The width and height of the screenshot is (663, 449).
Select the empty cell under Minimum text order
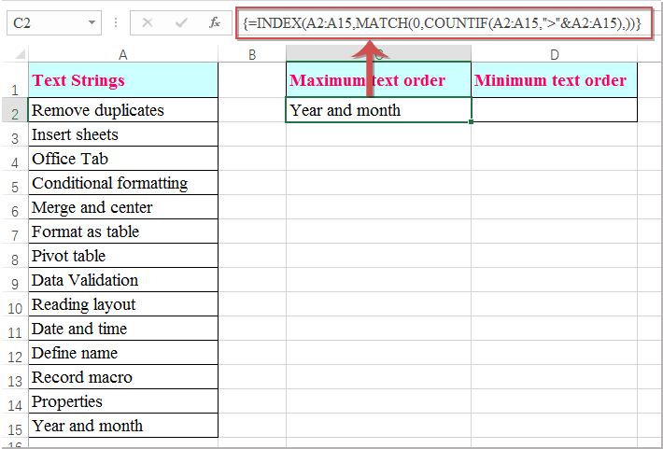pyautogui.click(x=554, y=110)
